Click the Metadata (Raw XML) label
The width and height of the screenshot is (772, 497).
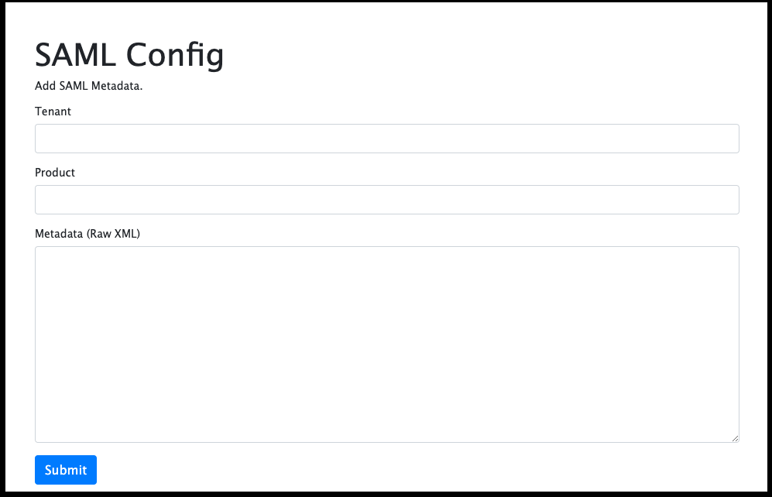tap(87, 233)
